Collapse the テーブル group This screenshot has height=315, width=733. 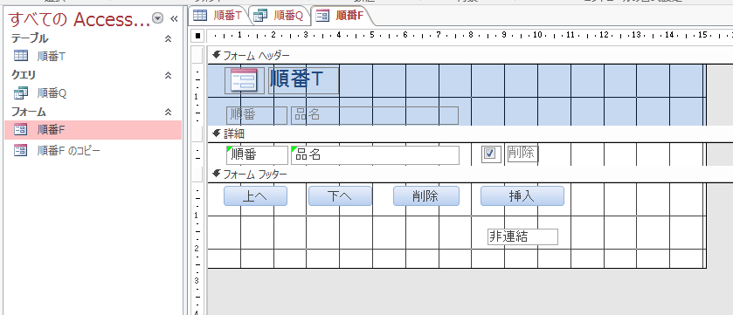coord(169,38)
